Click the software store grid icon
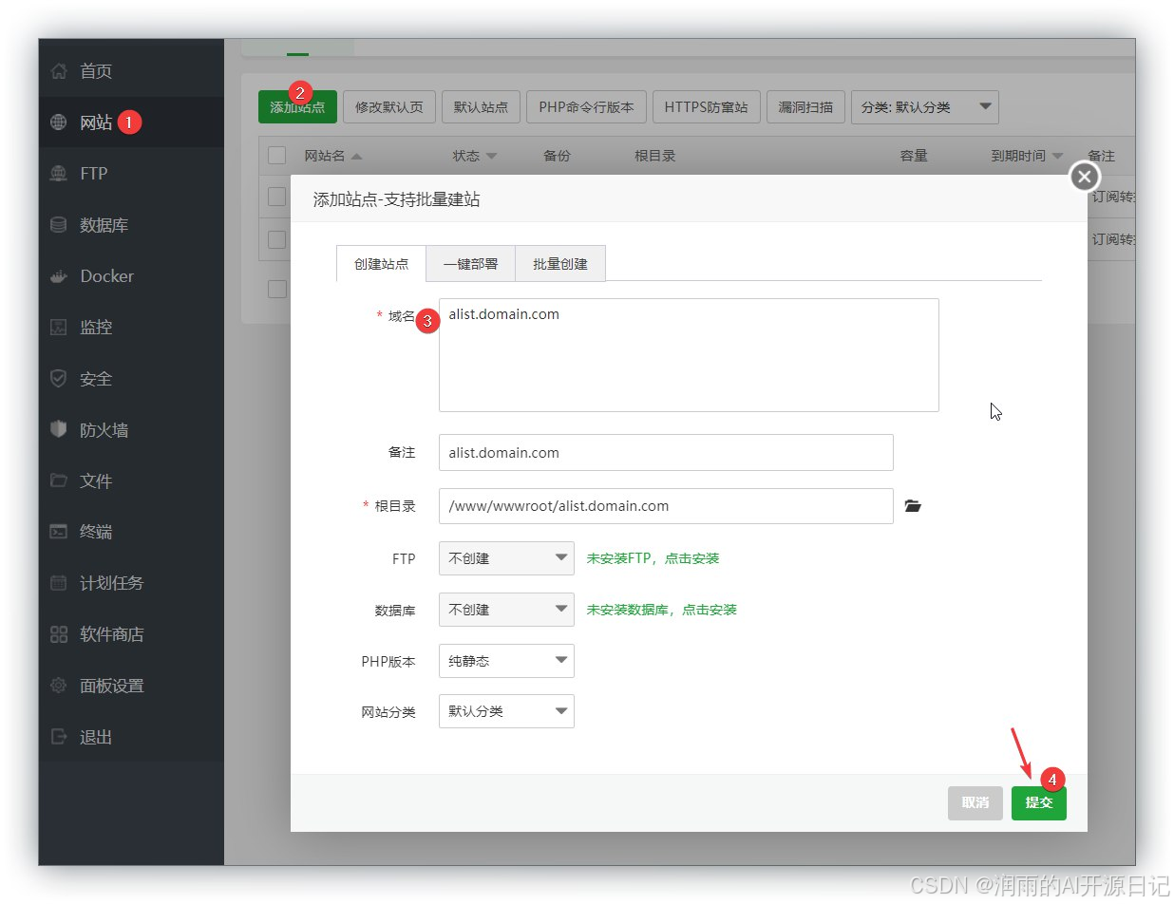Image resolution: width=1174 pixels, height=904 pixels. point(59,634)
